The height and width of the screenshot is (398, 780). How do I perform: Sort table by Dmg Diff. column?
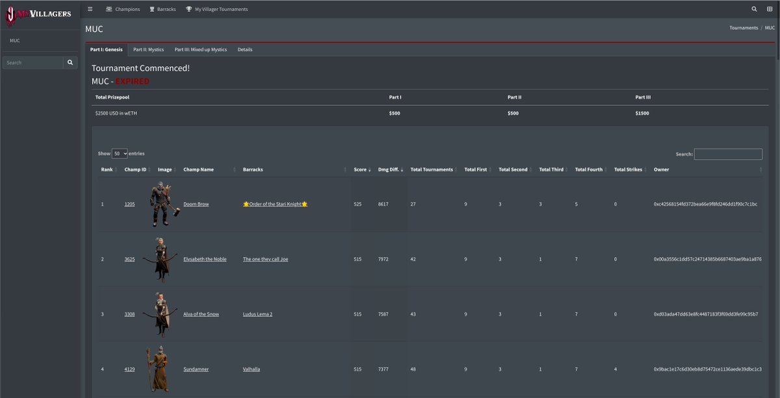point(391,169)
